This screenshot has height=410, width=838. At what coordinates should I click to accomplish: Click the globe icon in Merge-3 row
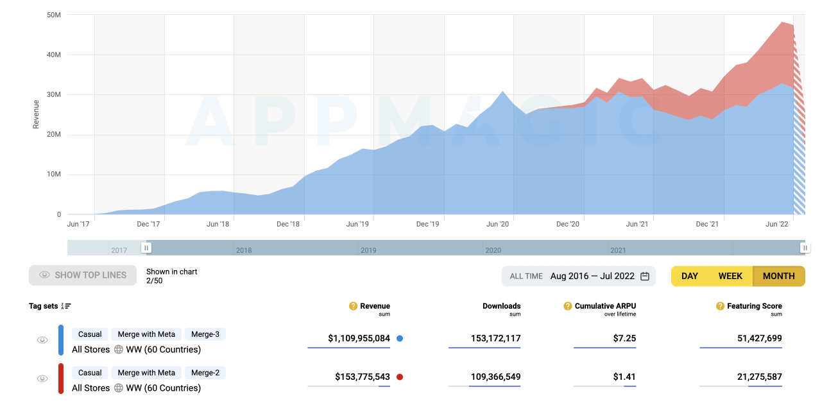tap(118, 350)
